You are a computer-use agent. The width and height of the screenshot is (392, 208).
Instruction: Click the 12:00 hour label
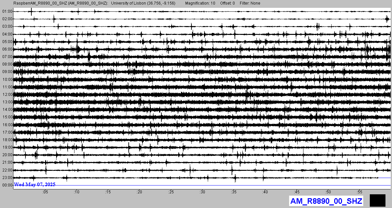point(7,95)
